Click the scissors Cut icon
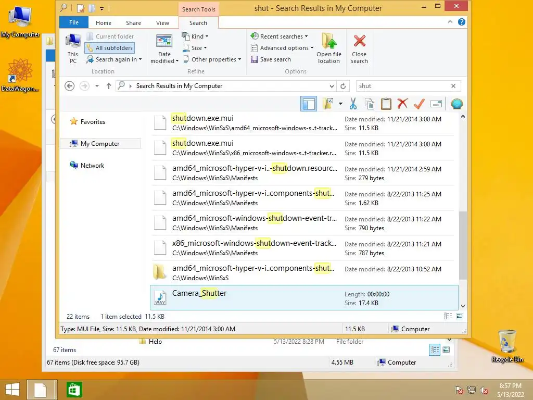Image resolution: width=533 pixels, height=400 pixels. 353,104
